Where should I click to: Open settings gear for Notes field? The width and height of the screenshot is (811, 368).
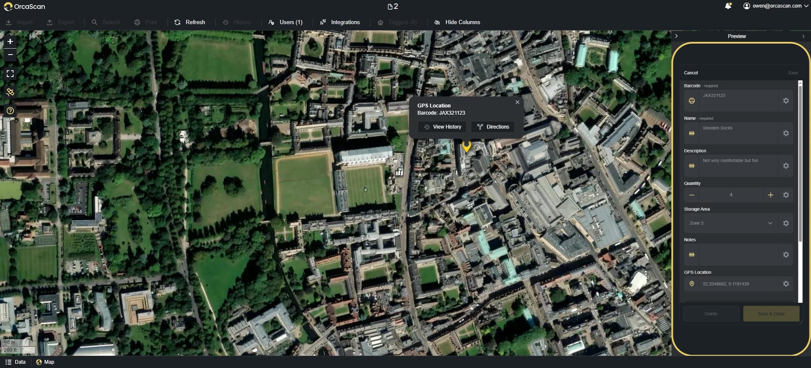click(786, 255)
